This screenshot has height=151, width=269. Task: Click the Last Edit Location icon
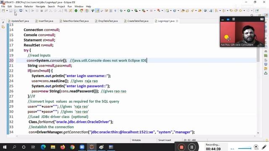231,10
